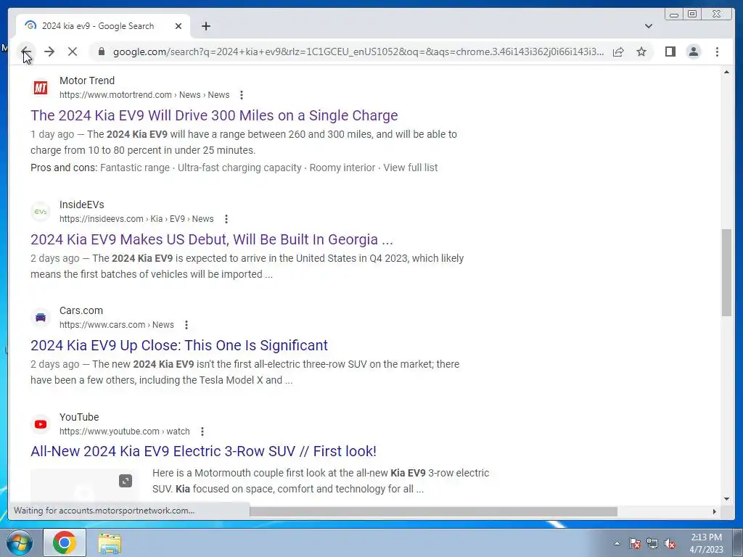View site information lock icon
The image size is (743, 557).
(x=101, y=51)
